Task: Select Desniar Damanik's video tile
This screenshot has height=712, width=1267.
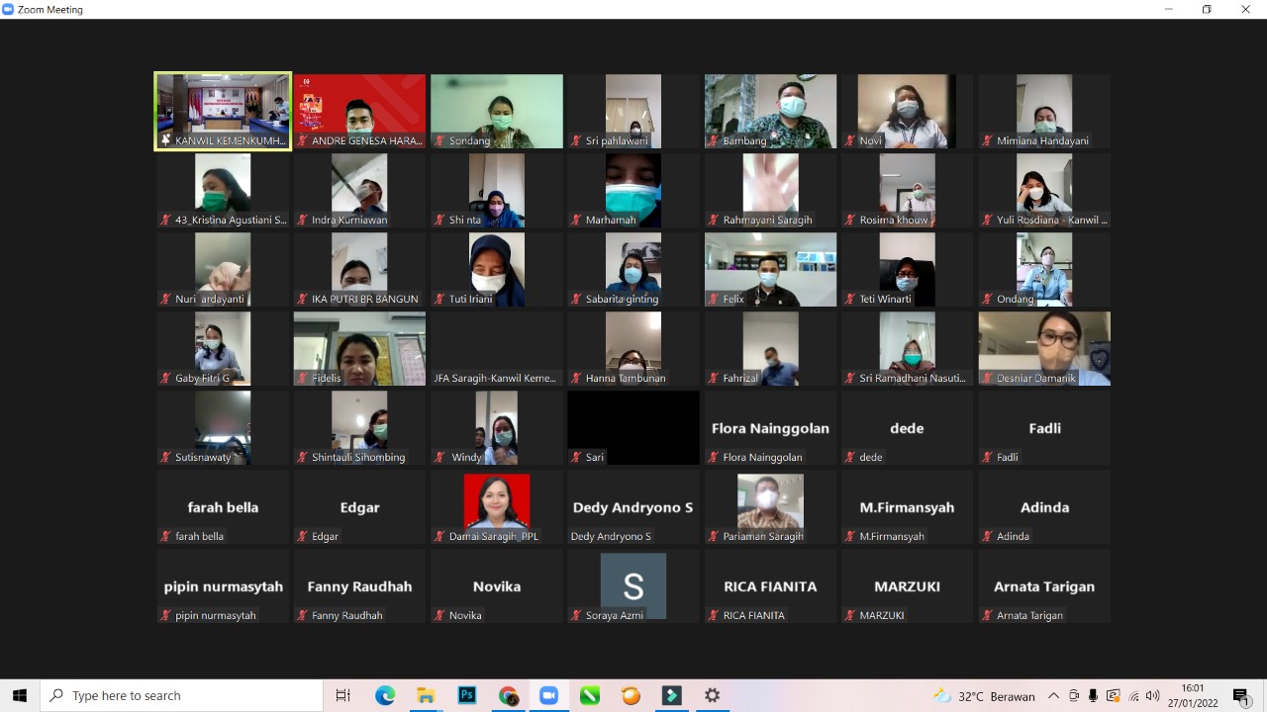Action: coord(1044,348)
